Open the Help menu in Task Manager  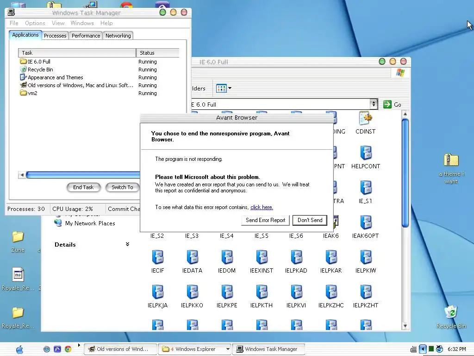click(106, 23)
